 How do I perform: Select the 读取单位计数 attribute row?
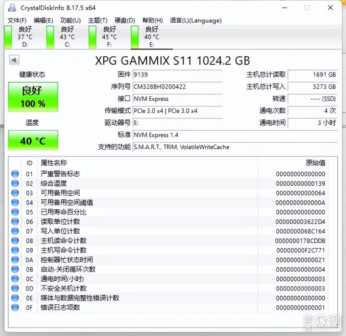click(x=168, y=221)
